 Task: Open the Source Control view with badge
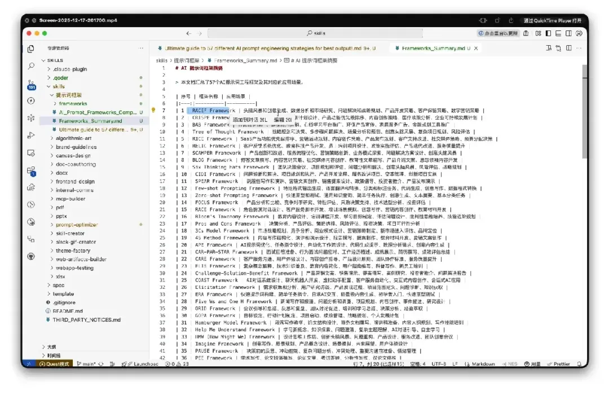click(x=31, y=85)
